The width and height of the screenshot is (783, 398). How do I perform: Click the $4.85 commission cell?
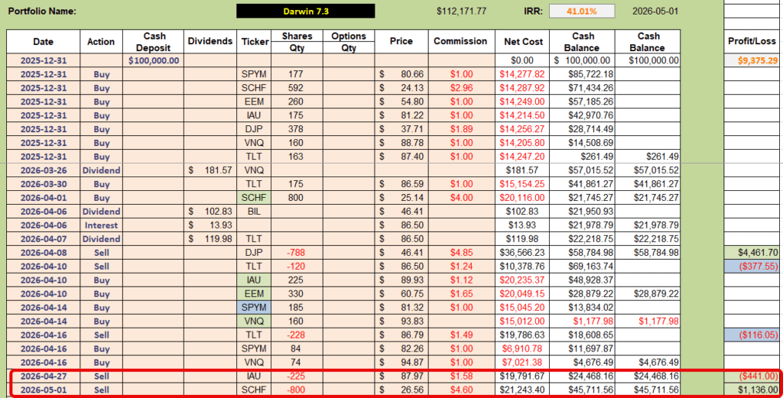point(461,252)
